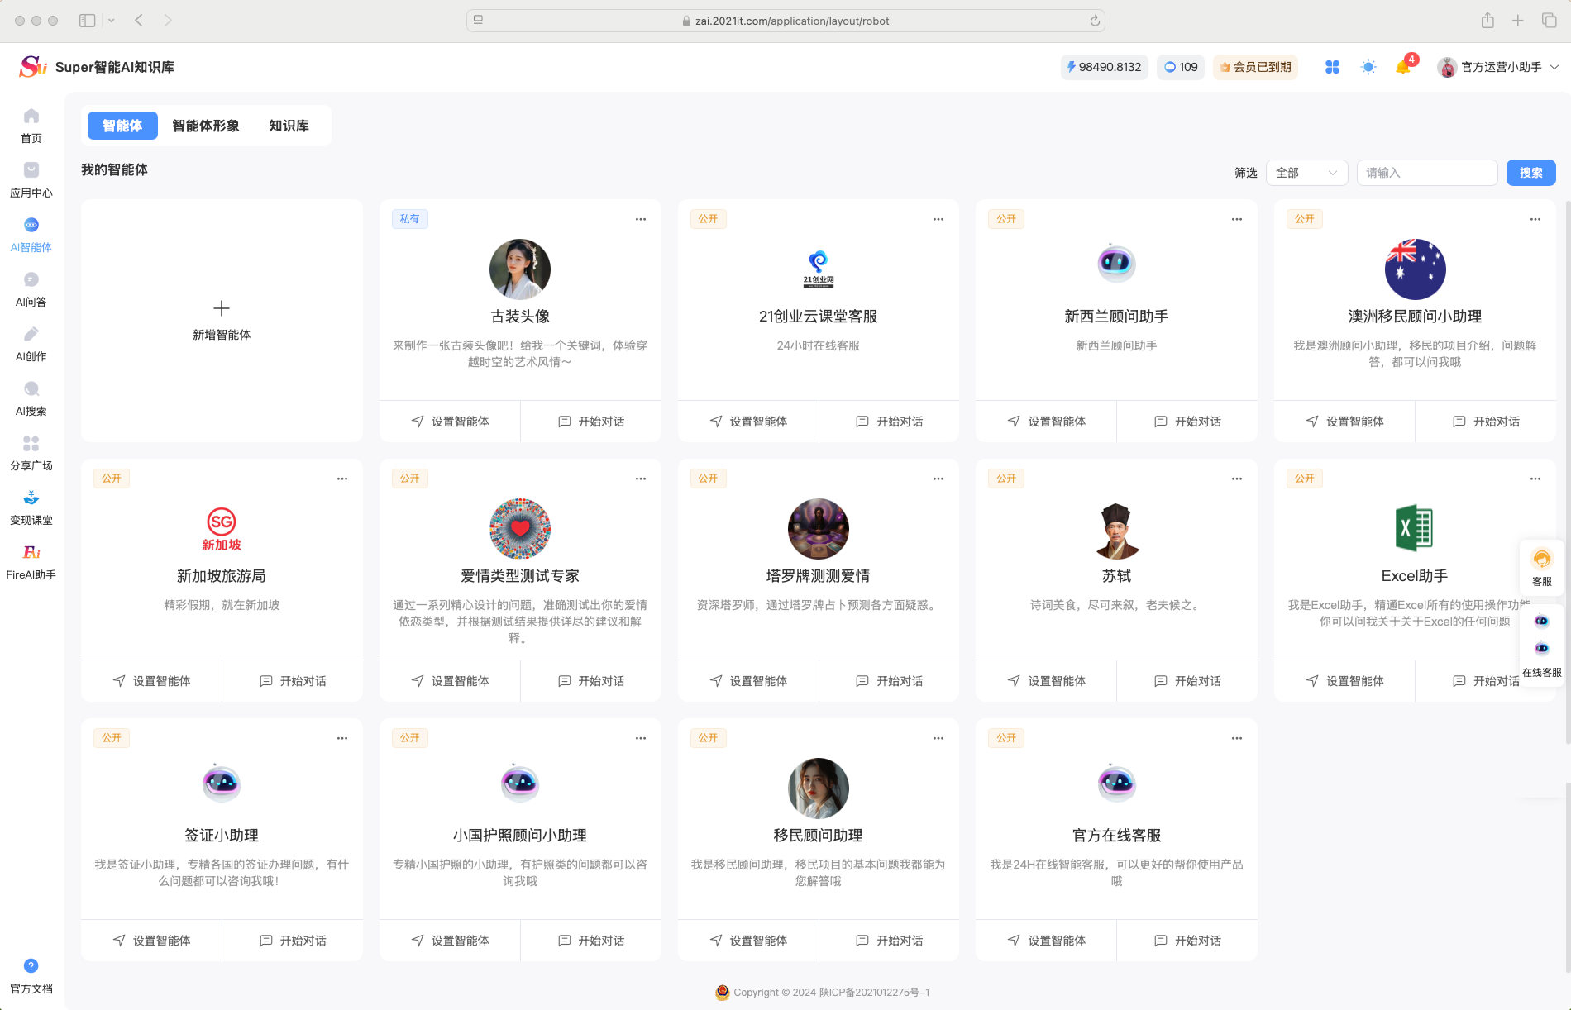Image resolution: width=1571 pixels, height=1010 pixels.
Task: Open more options for 新加坡旅游局 card
Action: pyautogui.click(x=342, y=479)
